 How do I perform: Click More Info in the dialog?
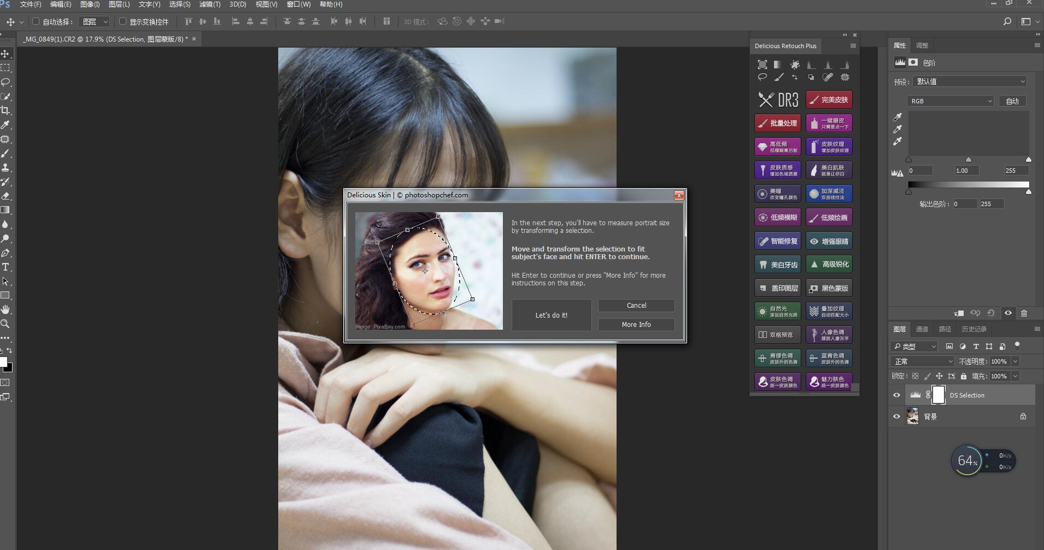pyautogui.click(x=636, y=324)
